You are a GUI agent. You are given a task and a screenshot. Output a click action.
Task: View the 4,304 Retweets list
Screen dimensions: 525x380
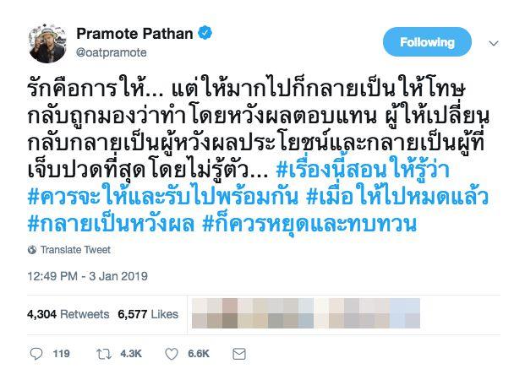click(68, 314)
